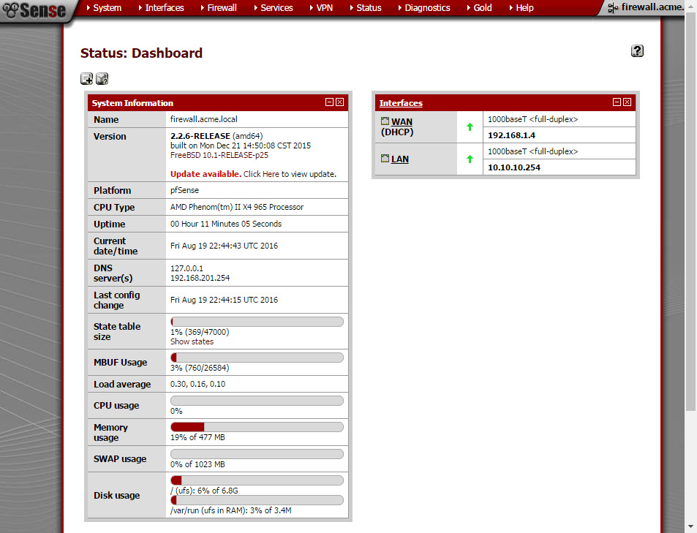Click the green up arrow for WAN

(x=470, y=127)
